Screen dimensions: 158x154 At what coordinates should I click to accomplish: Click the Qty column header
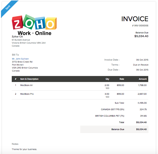click(107, 79)
